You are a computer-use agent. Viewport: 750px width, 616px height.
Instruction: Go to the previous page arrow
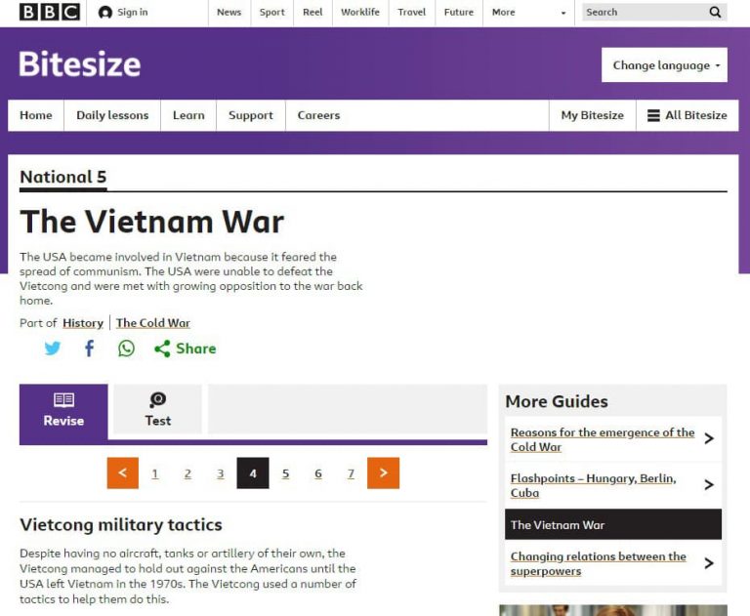(123, 473)
